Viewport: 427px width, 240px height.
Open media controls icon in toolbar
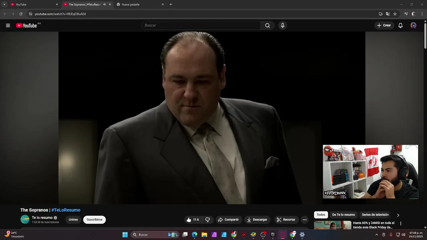coord(406,14)
